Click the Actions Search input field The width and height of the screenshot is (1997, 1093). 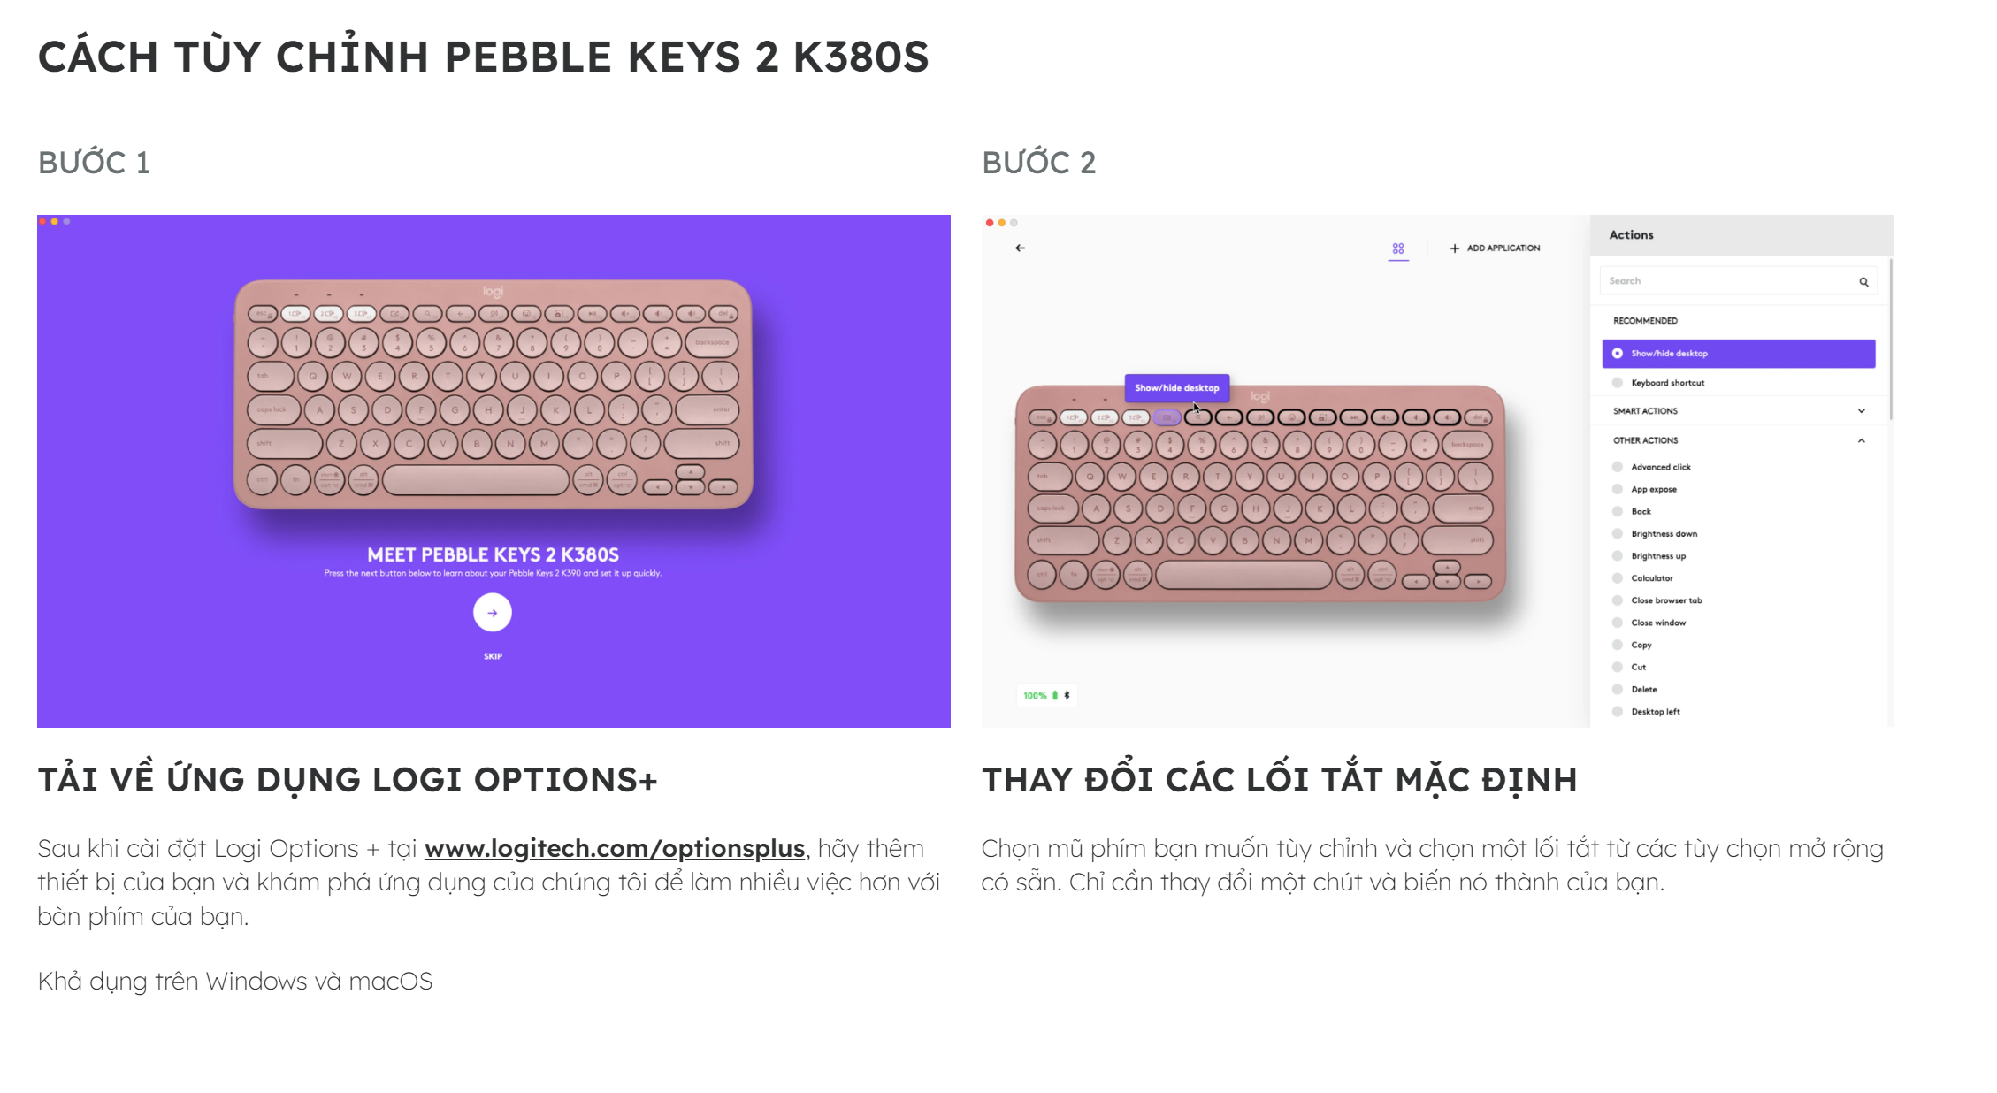tap(1738, 281)
